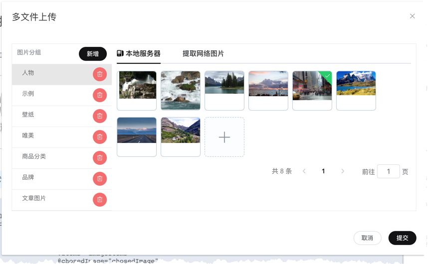Select the 示例 image group
The width and height of the screenshot is (428, 264).
point(62,95)
